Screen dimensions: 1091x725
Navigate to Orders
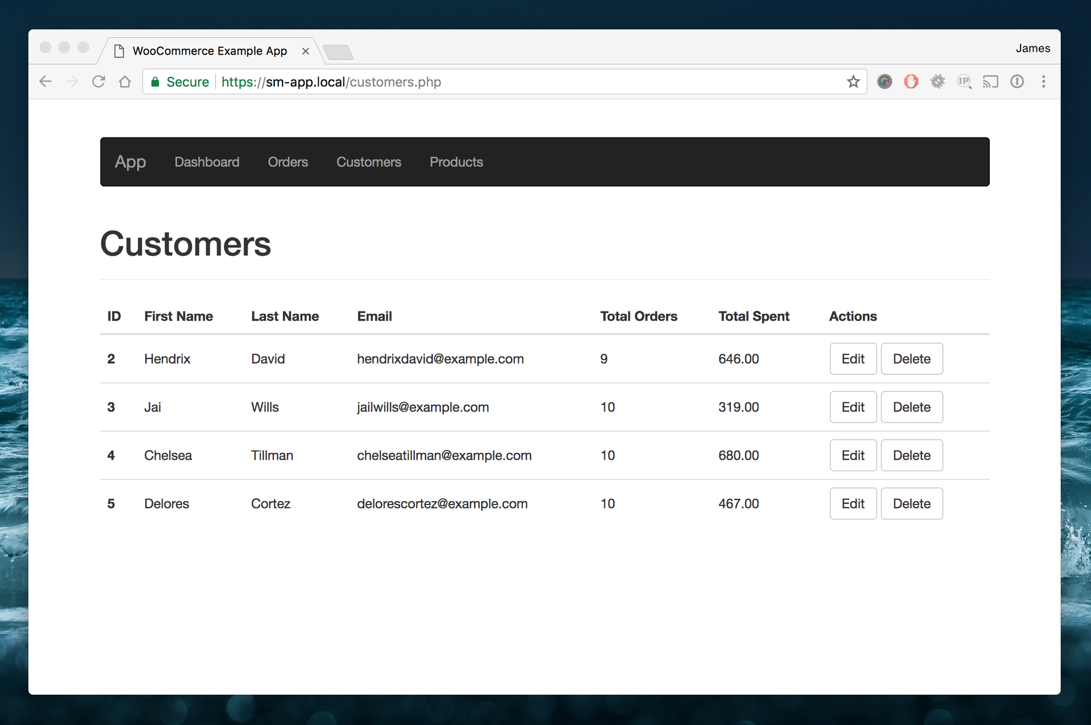(288, 162)
